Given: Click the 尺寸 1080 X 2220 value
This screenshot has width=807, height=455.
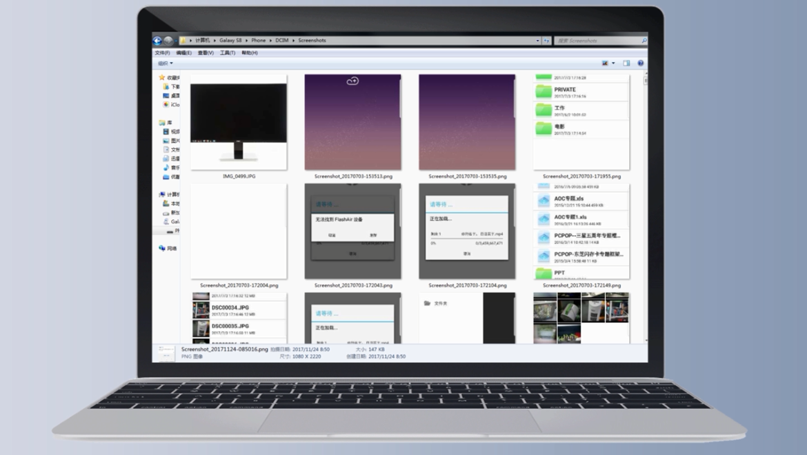Looking at the screenshot, I should (x=306, y=356).
